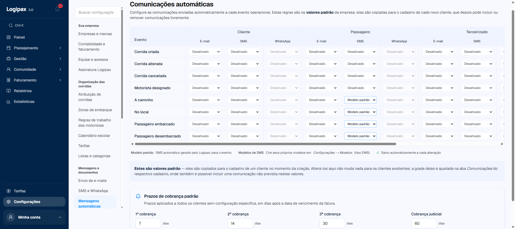Open Listas e categorias

[x=94, y=156]
